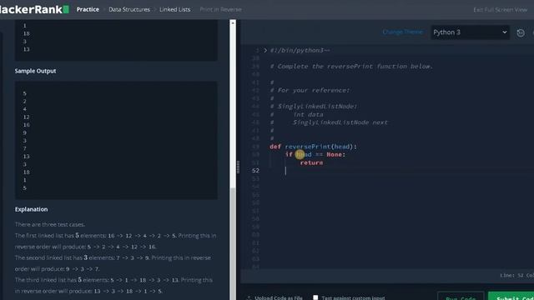Screen dimensions: 534x300
Task: Click the 'return' keyword in code
Action: 311,162
